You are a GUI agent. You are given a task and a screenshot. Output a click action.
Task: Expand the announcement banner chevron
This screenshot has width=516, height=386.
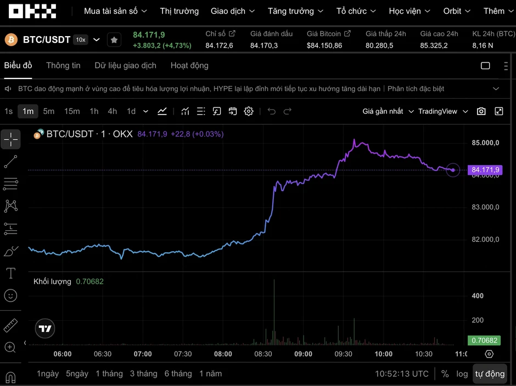(496, 89)
